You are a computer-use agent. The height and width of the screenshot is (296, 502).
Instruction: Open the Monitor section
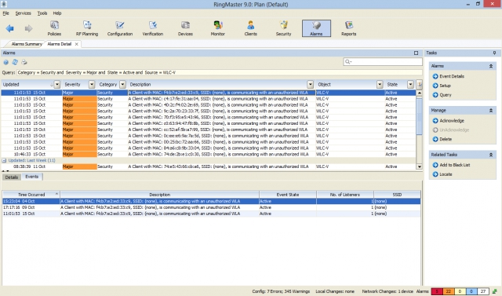pos(218,28)
